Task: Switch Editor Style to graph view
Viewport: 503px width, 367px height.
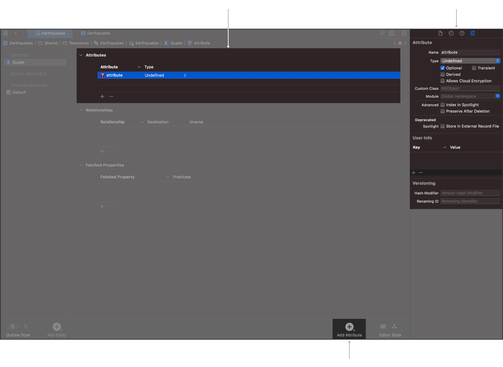Action: (394, 327)
